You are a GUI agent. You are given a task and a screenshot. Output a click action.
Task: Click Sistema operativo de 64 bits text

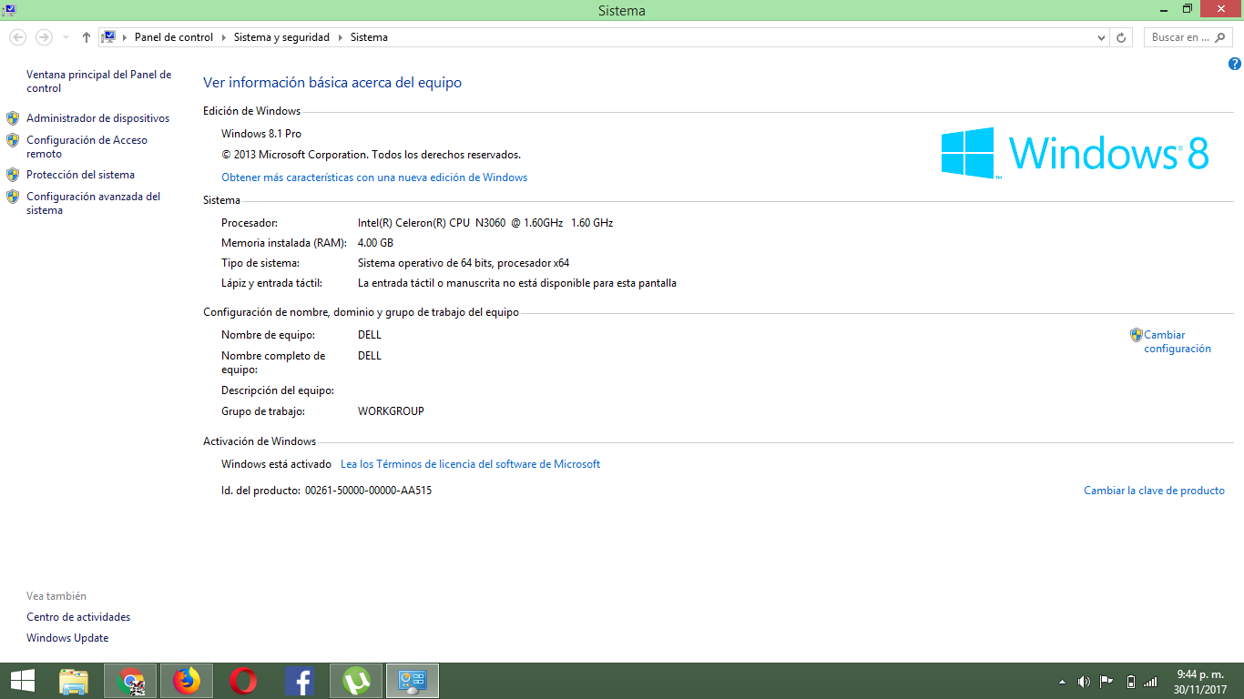464,263
